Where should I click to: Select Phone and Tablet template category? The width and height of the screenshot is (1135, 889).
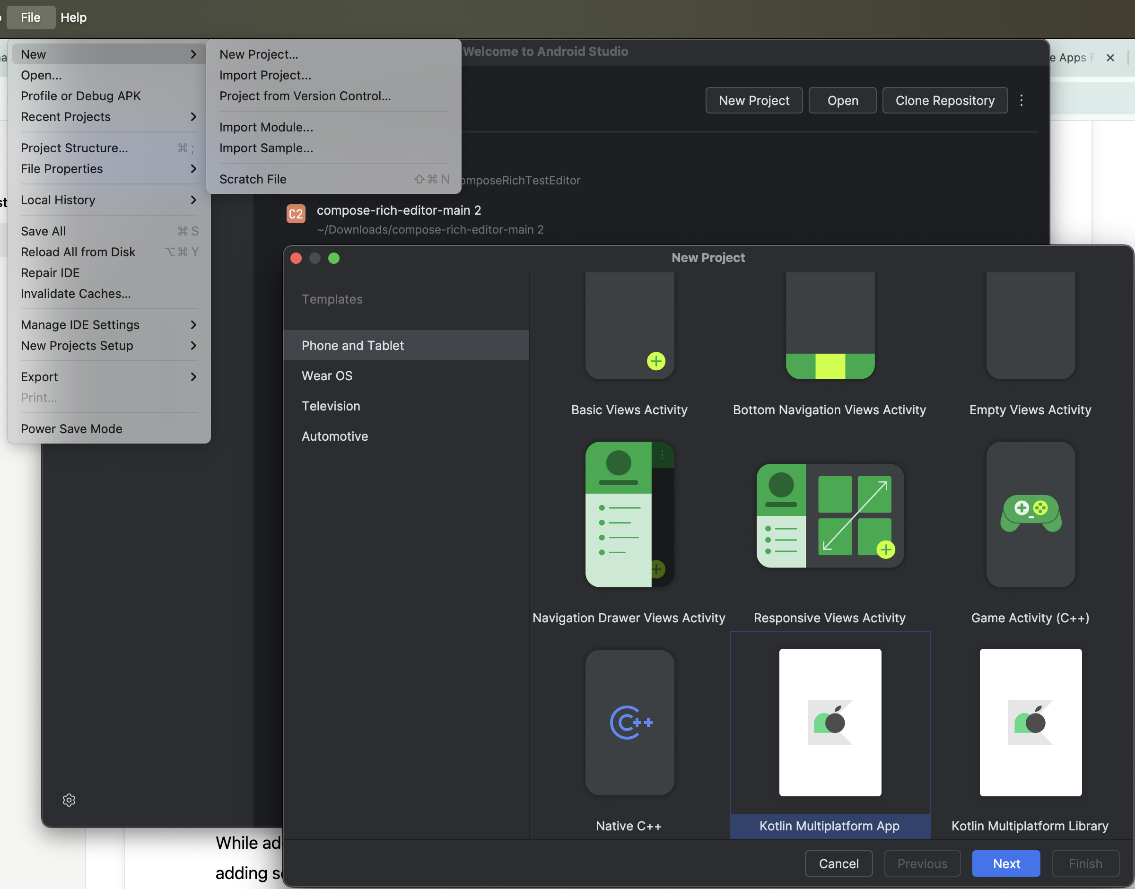406,345
